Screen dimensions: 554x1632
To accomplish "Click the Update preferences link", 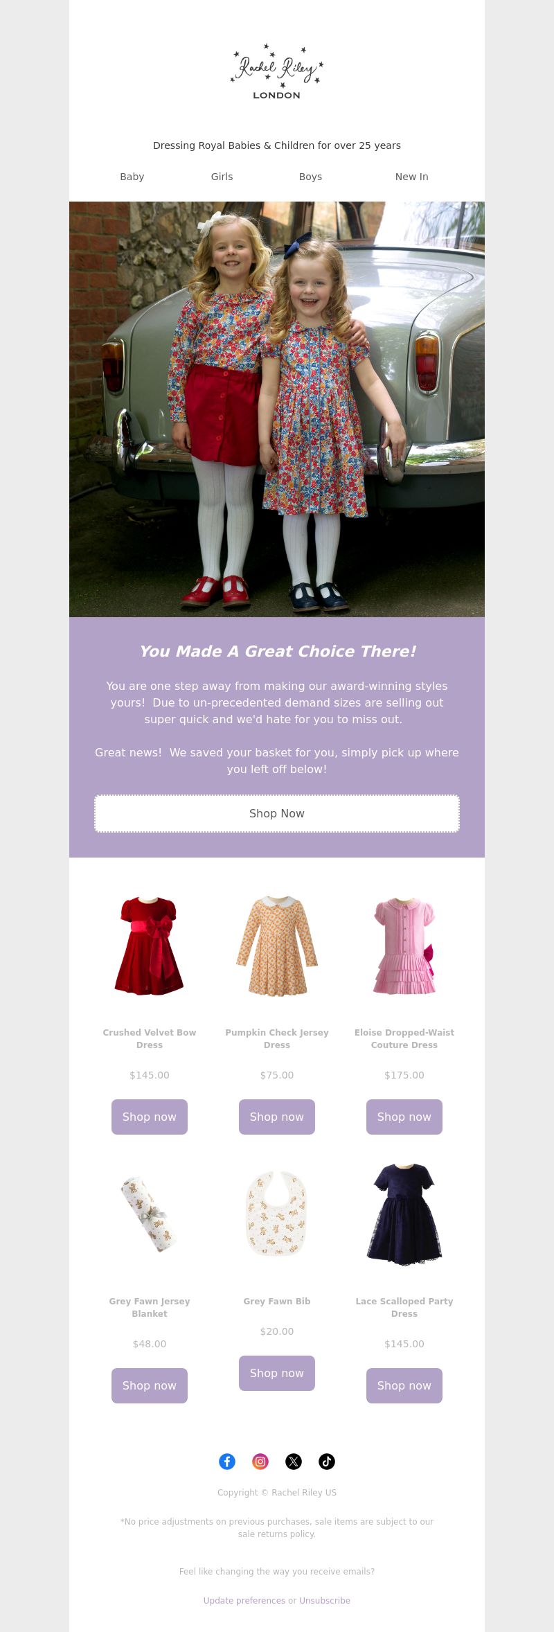I will (244, 1601).
